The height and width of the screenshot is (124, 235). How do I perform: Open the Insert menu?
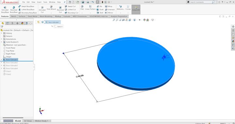(x=39, y=2)
